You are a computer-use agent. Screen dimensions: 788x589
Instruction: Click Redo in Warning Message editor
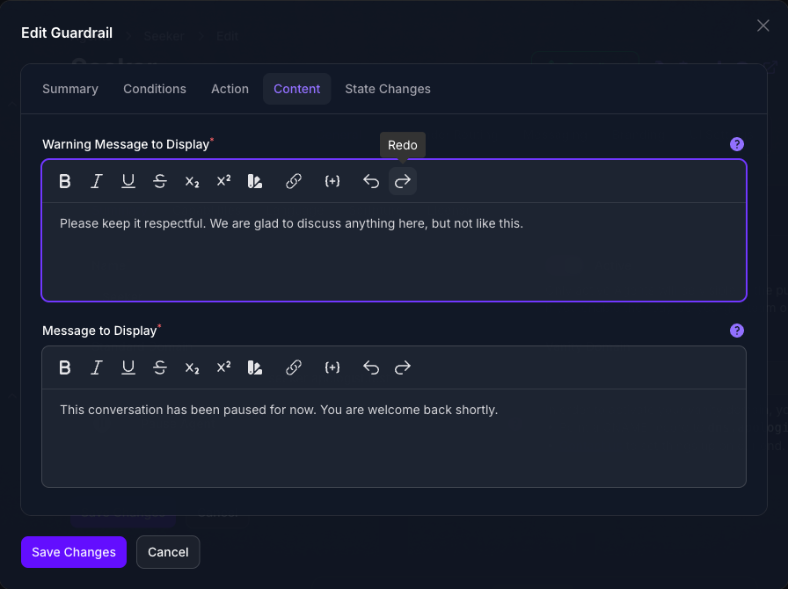point(403,181)
